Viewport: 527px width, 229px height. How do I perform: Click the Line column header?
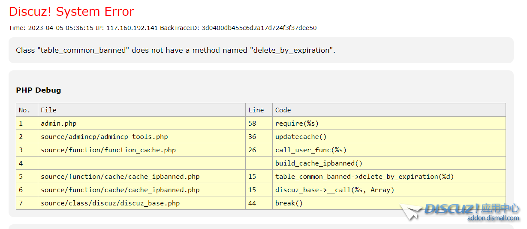pyautogui.click(x=256, y=110)
